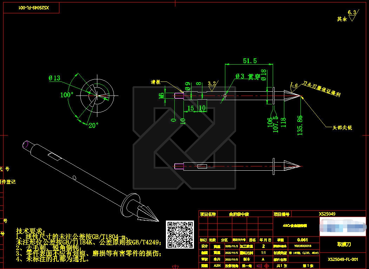Select the 100° angle dimension
Screen dimensions: 369x269
(x=67, y=95)
